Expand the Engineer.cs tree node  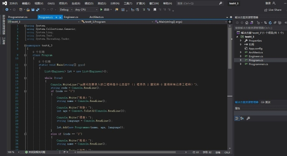point(241,56)
